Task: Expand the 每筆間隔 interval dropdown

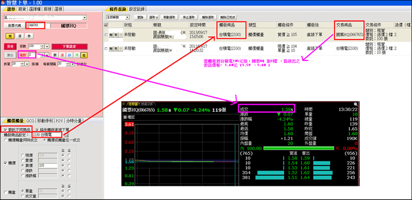Action: 73,64
